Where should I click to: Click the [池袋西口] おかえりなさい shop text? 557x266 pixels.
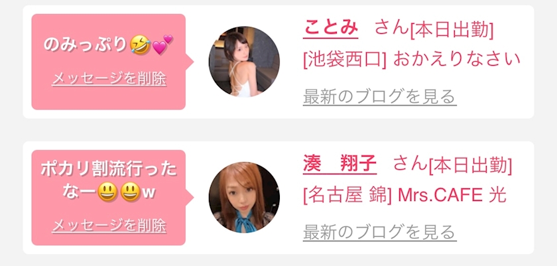(x=412, y=60)
